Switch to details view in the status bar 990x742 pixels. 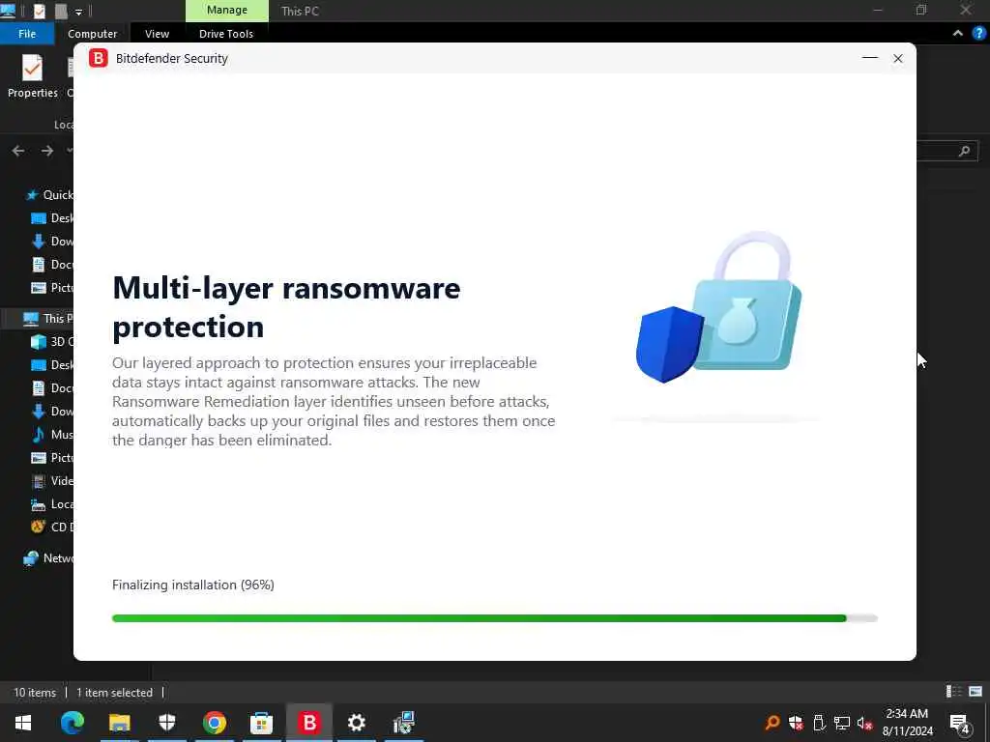coord(953,692)
